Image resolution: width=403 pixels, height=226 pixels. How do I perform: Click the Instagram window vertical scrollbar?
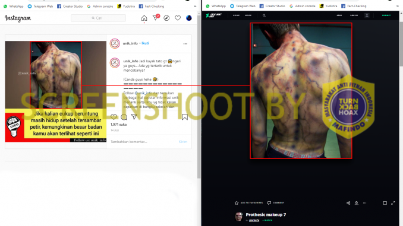tap(199, 96)
